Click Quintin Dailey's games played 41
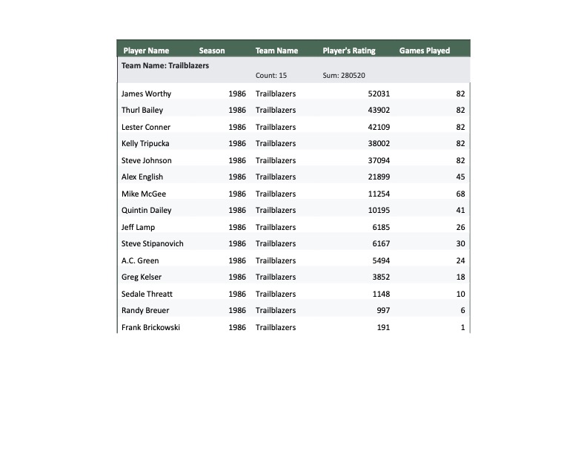 tap(461, 211)
